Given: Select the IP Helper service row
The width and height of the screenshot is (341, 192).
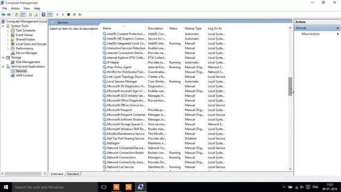Looking at the screenshot, I should pos(164,62).
